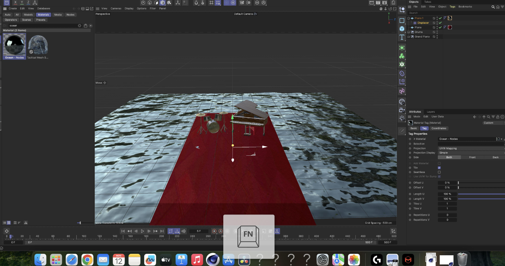The width and height of the screenshot is (505, 266).
Task: Switch to the Takes tab
Action: point(428,2)
